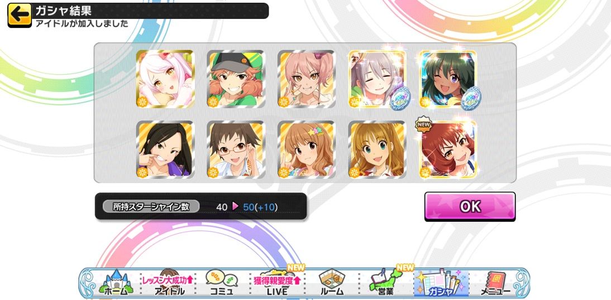Select the idol card wearing glasses
The width and height of the screenshot is (611, 300).
coord(236,149)
